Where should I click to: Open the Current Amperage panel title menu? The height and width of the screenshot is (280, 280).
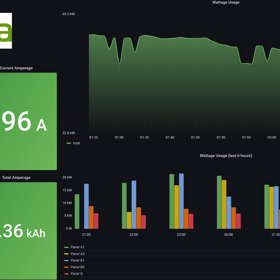pos(16,68)
